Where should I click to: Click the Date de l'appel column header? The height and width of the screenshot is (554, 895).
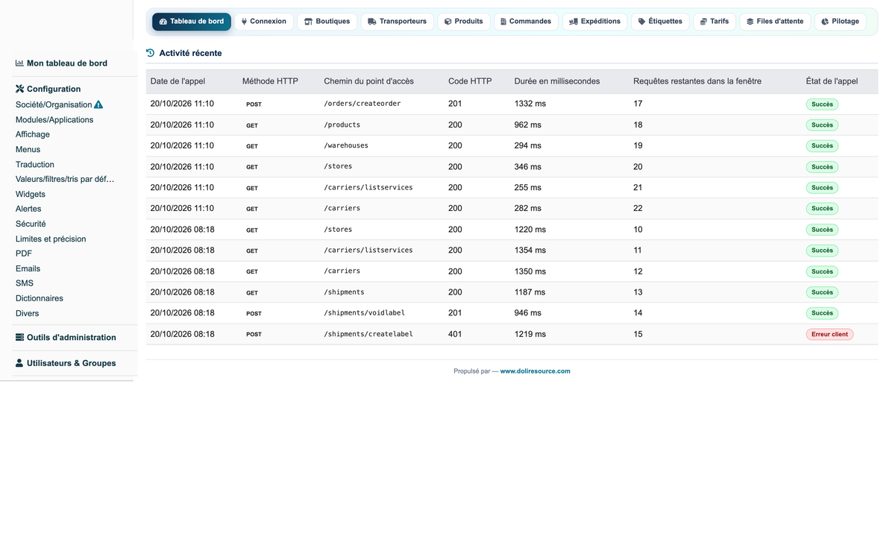point(178,81)
